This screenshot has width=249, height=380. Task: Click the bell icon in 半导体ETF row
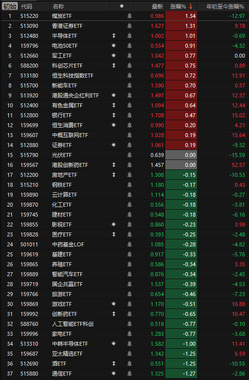tap(130, 36)
